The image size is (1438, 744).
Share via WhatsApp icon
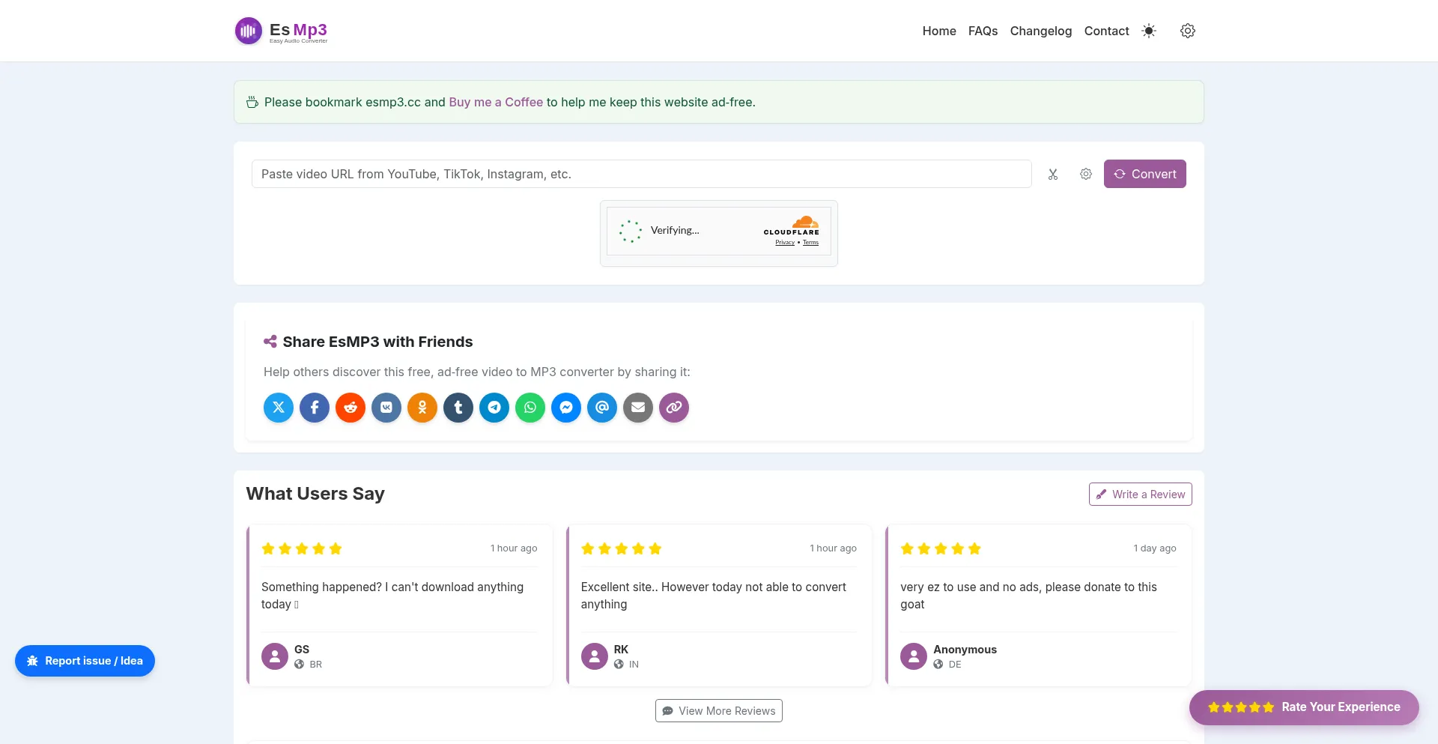(x=530, y=408)
